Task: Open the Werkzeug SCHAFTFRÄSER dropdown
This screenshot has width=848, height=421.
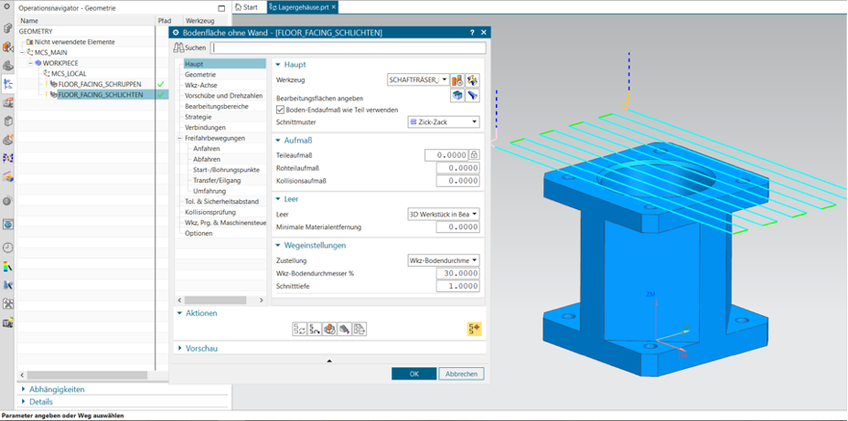Action: [x=419, y=80]
